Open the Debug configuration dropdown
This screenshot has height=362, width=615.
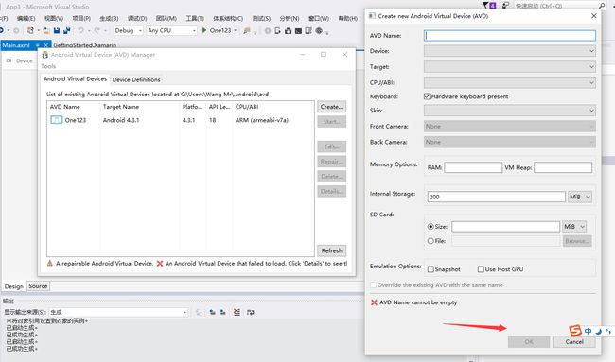click(x=129, y=30)
